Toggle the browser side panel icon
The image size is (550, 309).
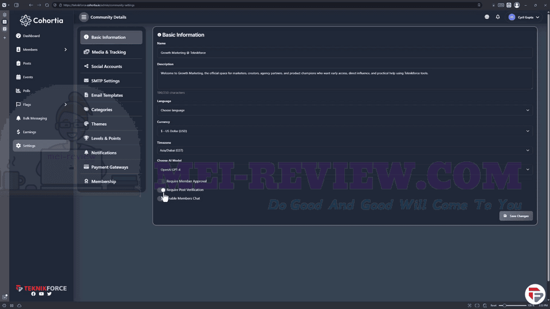click(x=17, y=5)
